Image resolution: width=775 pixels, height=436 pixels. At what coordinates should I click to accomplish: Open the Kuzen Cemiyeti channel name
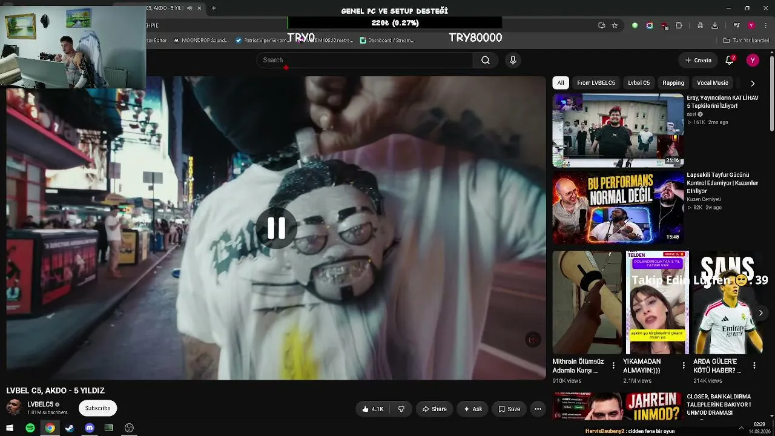pyautogui.click(x=704, y=199)
